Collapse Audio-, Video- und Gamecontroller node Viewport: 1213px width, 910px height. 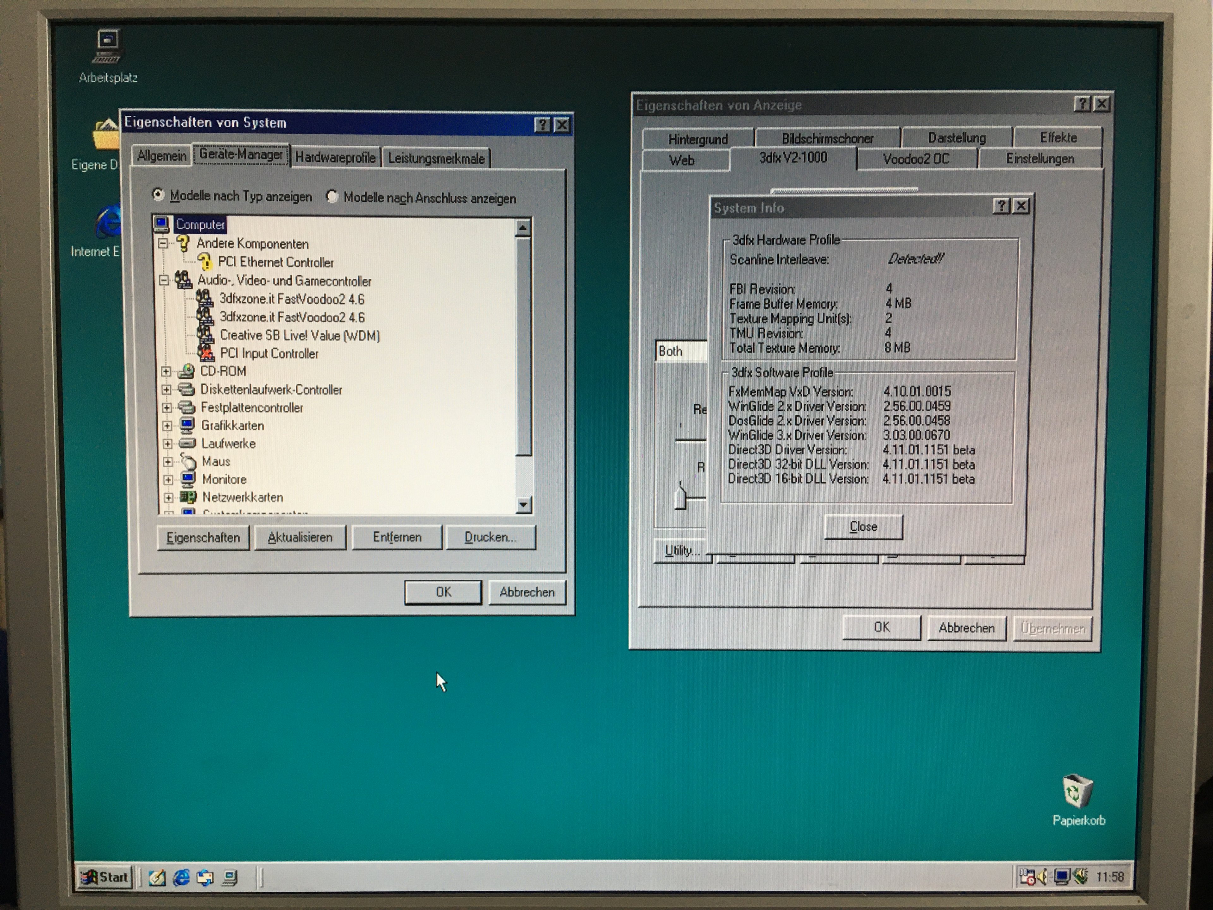(x=163, y=280)
